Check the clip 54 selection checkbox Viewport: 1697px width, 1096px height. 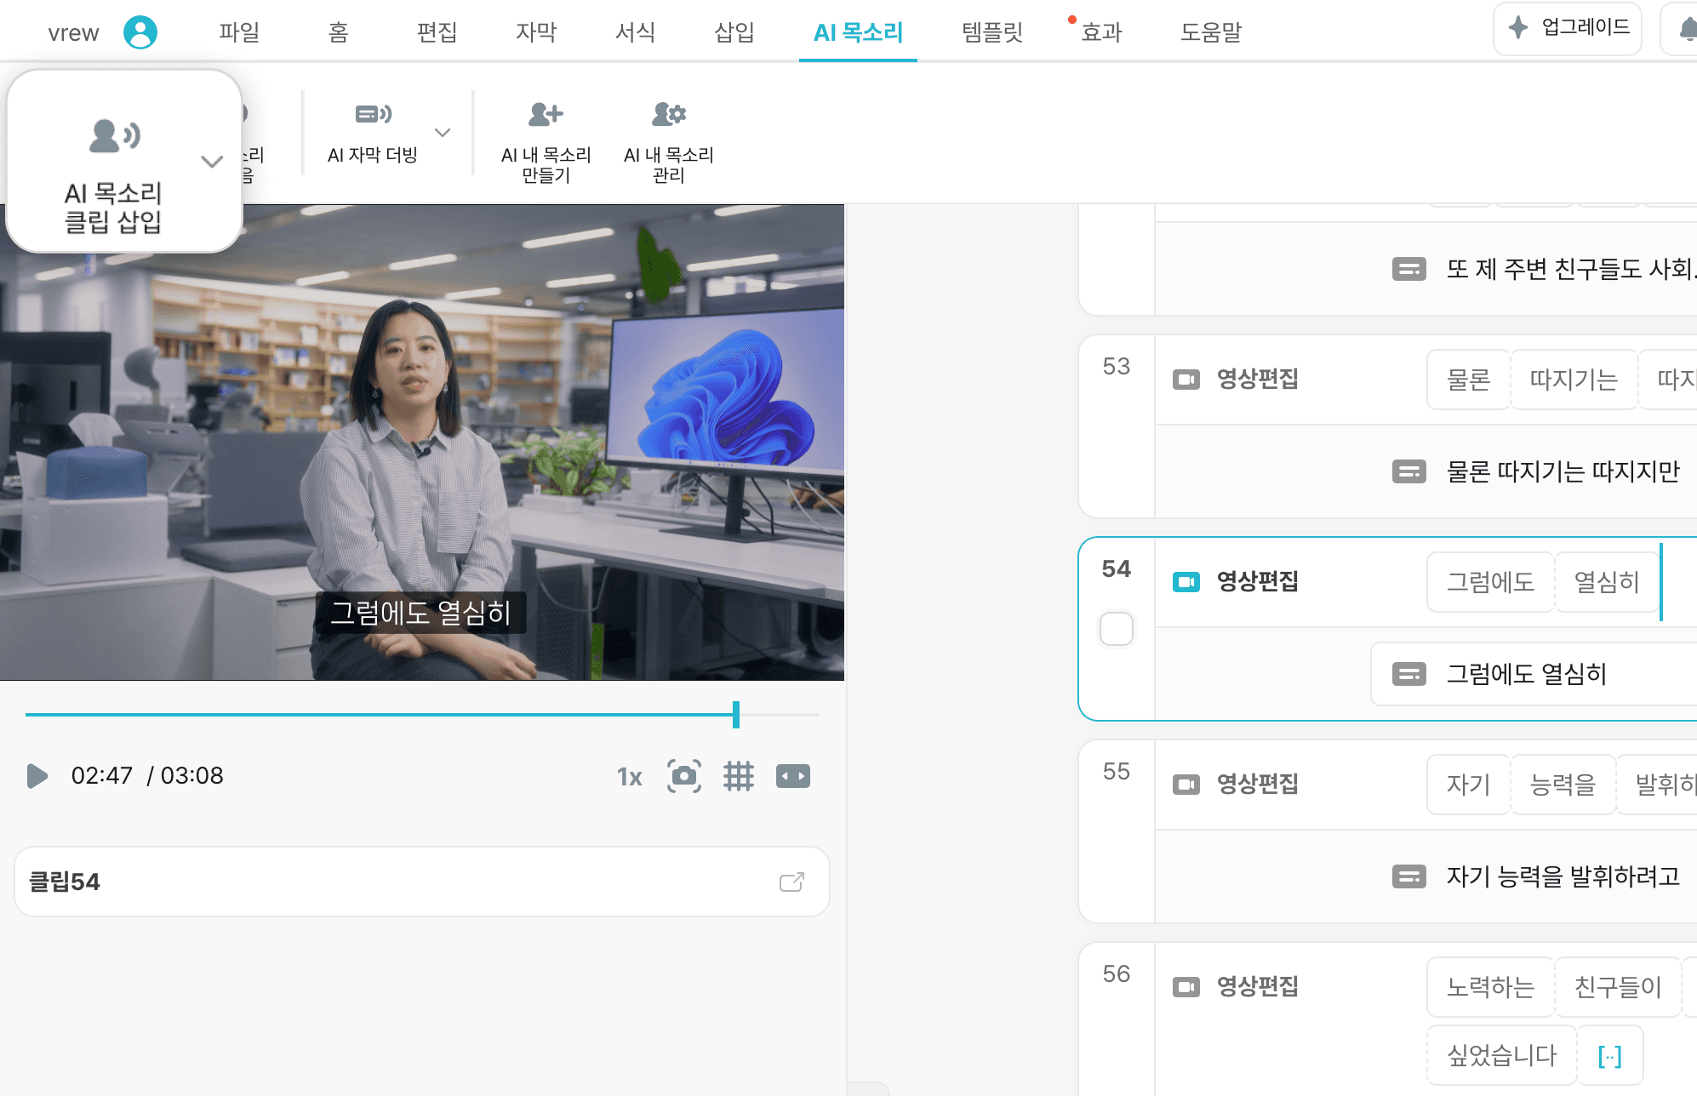click(x=1116, y=629)
